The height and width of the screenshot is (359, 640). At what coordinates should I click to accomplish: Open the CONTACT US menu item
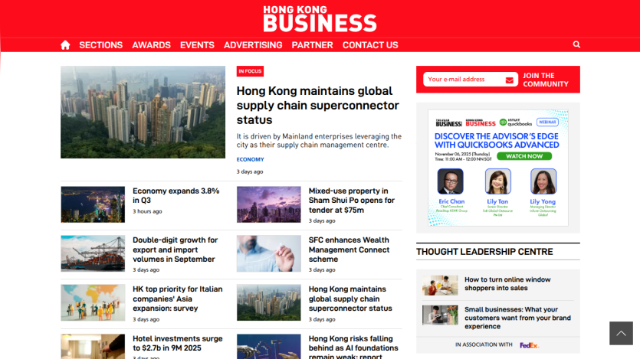pyautogui.click(x=370, y=45)
